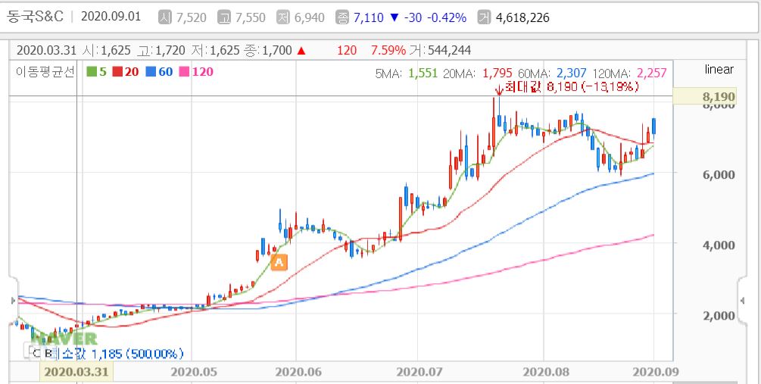Viewport: 761px width, 384px height.
Task: Click 거:544,244 in the chart info row
Action: pyautogui.click(x=441, y=50)
